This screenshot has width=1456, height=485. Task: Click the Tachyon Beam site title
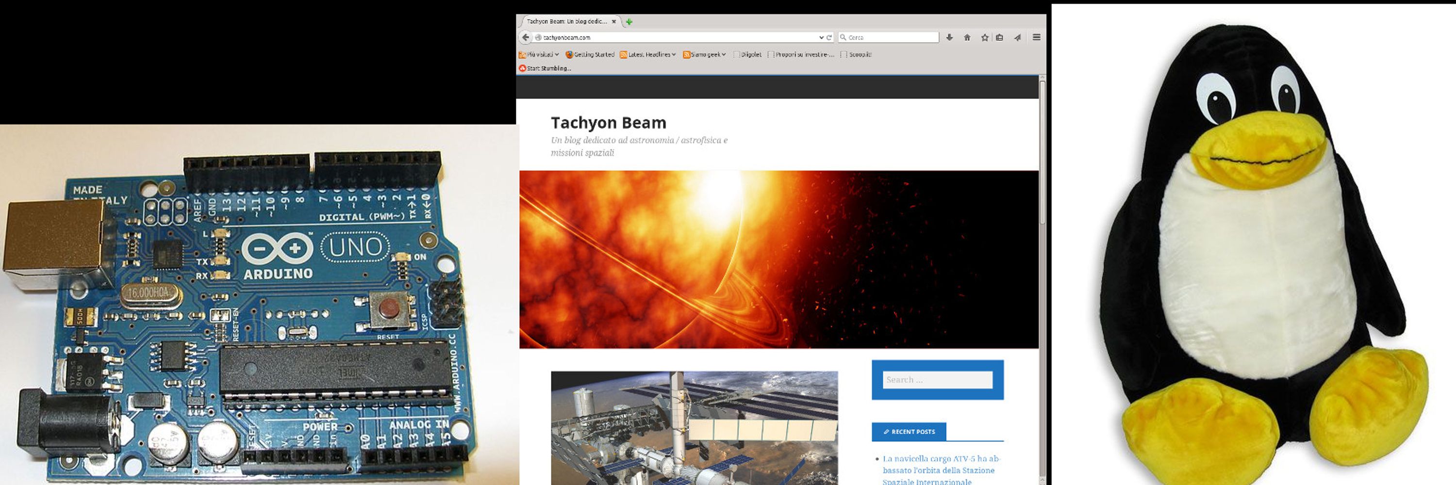(x=608, y=123)
